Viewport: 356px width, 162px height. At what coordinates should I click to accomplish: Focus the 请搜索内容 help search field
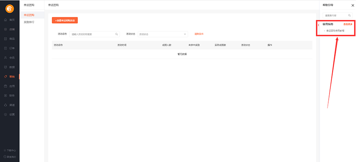pos(338,15)
